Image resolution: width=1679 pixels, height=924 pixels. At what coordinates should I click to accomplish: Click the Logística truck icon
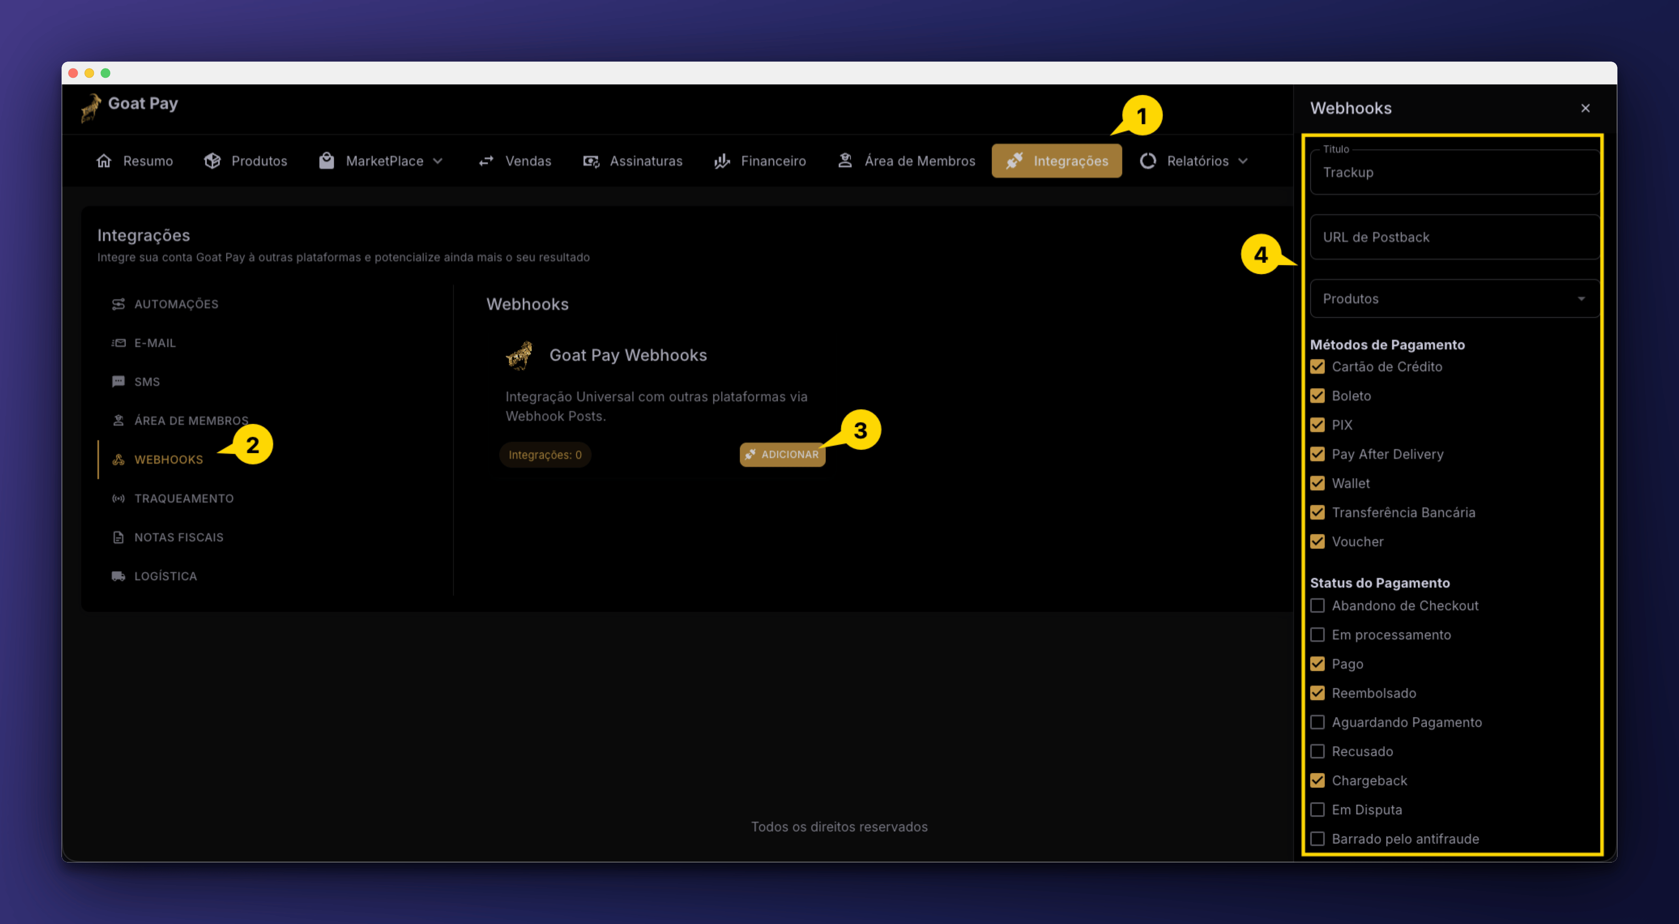coord(118,576)
